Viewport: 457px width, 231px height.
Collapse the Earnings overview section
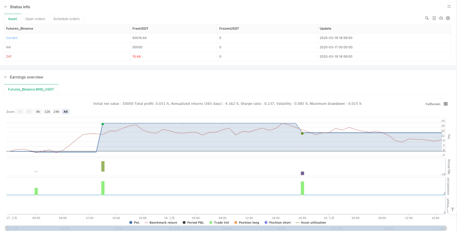coord(5,77)
